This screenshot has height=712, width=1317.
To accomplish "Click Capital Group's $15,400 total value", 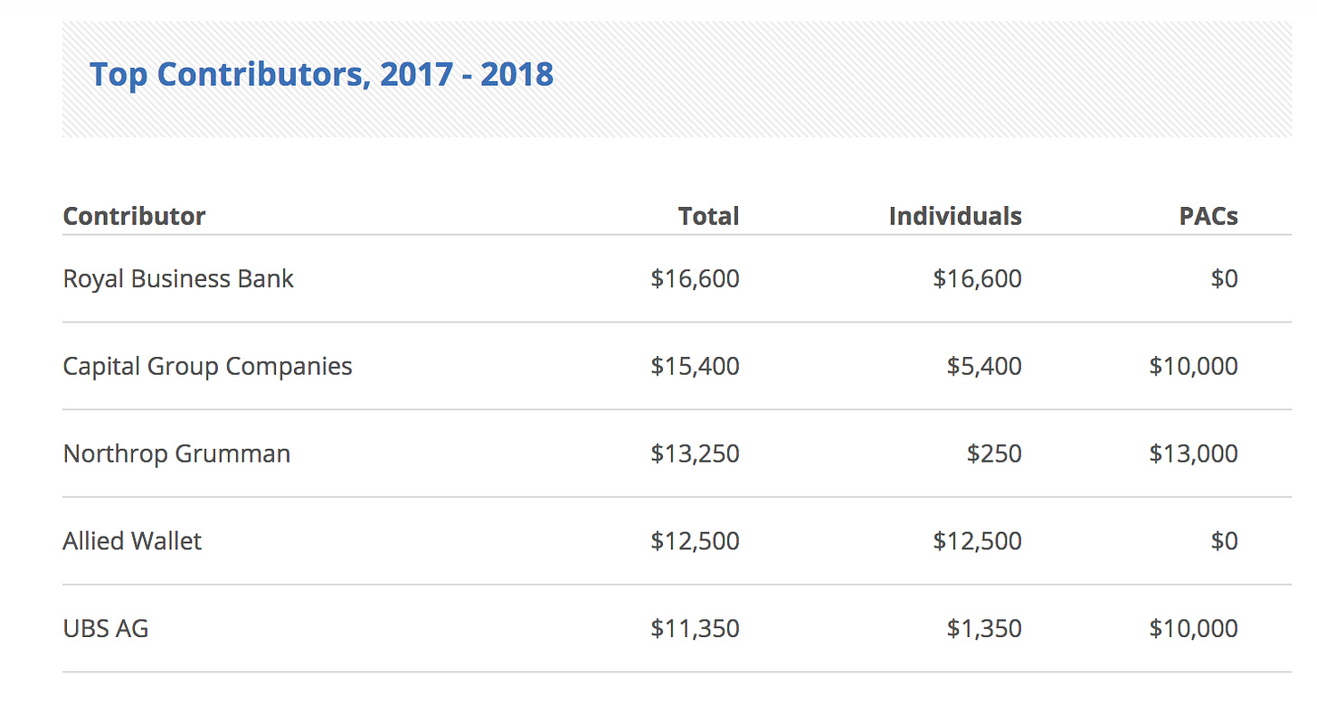I will coord(695,366).
